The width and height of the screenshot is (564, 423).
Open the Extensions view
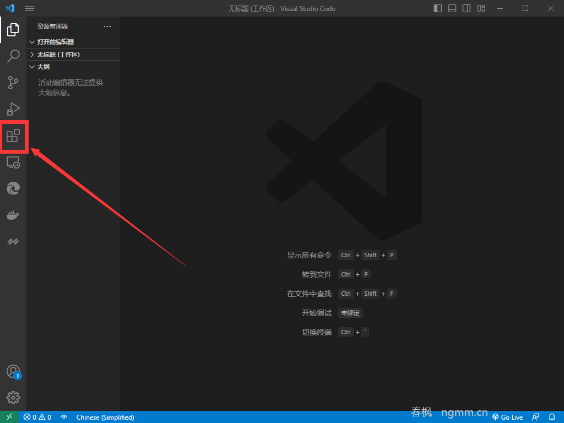[13, 136]
